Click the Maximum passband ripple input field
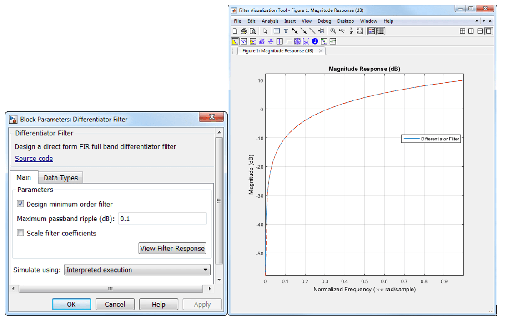The height and width of the screenshot is (320, 508). (x=162, y=219)
